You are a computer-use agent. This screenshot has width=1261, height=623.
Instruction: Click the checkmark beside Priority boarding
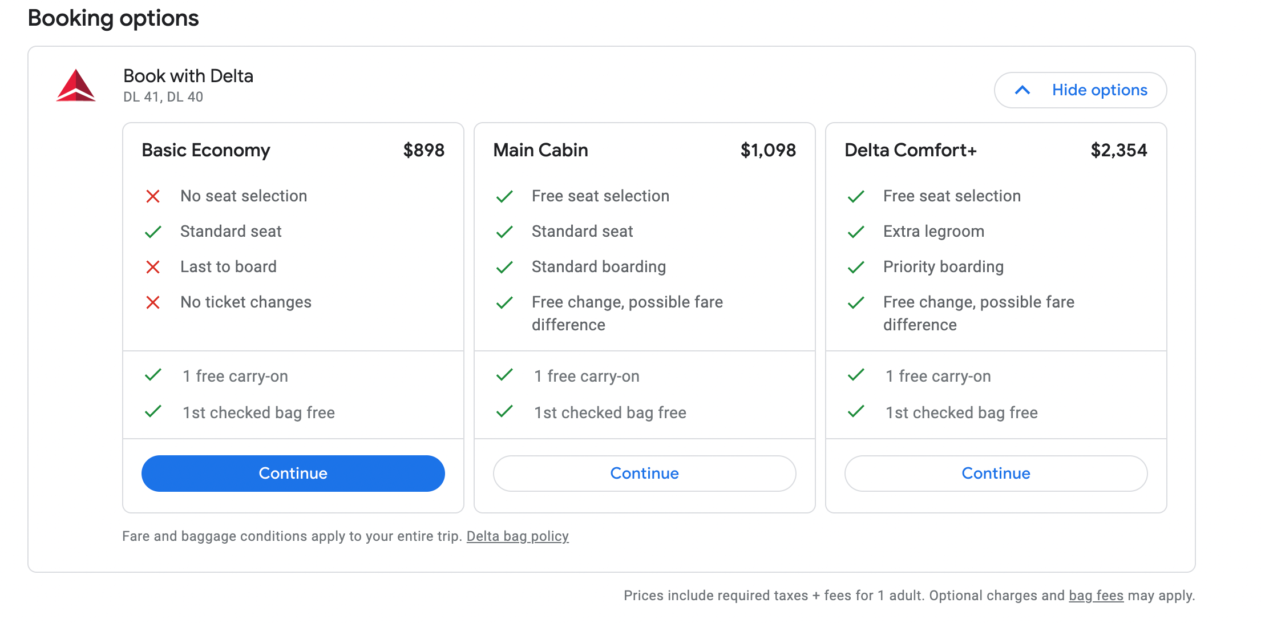[x=856, y=267]
